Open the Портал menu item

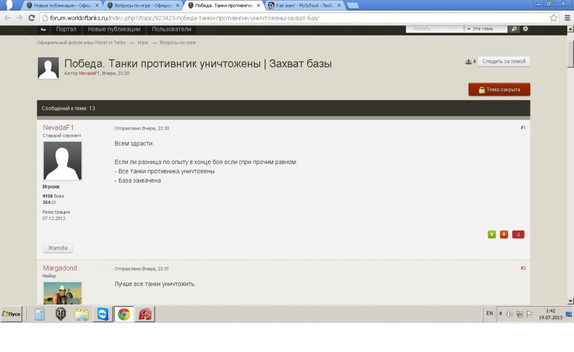(66, 29)
